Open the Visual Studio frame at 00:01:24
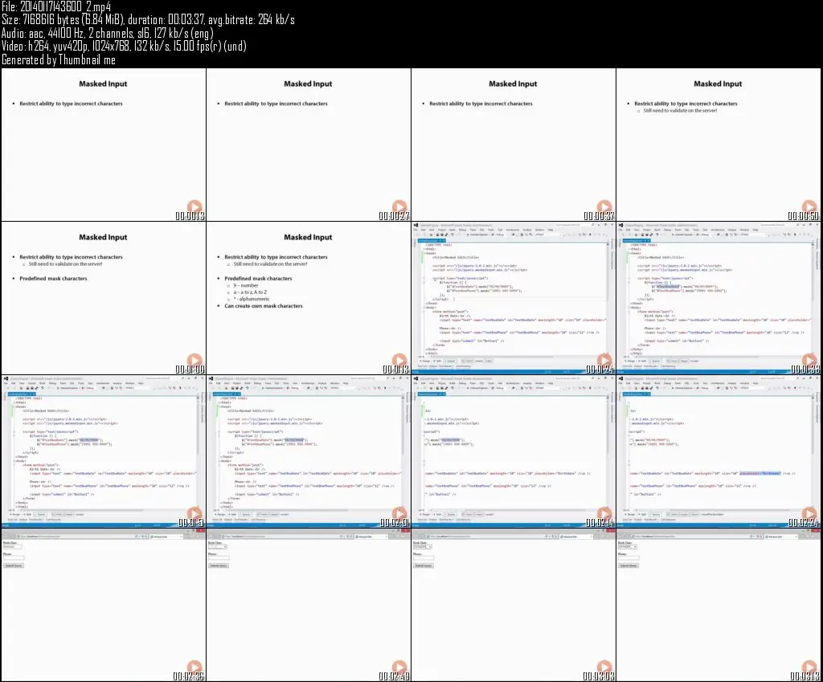The image size is (823, 682). [514, 298]
